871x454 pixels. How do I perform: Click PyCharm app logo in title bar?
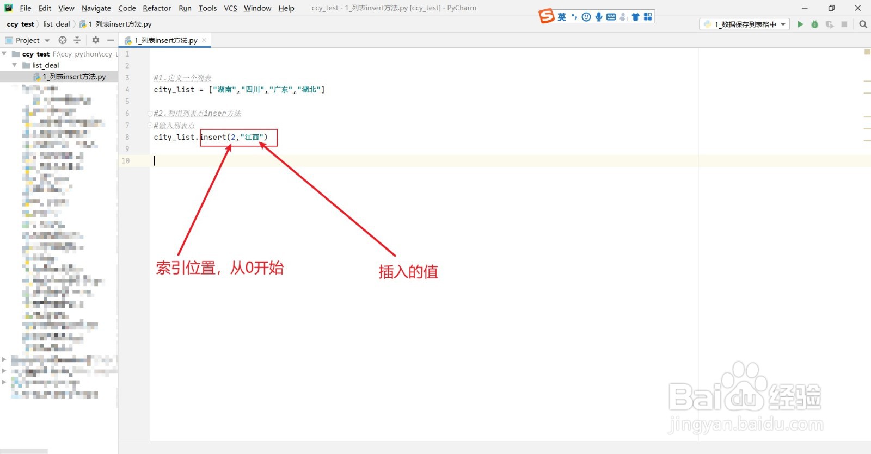point(9,8)
